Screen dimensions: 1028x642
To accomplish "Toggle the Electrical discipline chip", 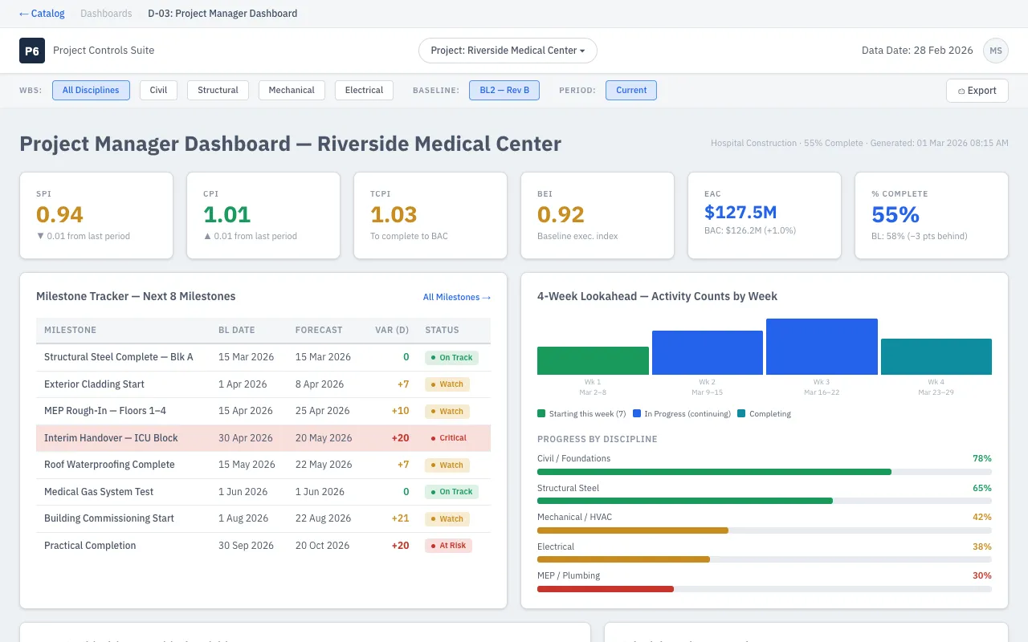I will click(364, 91).
